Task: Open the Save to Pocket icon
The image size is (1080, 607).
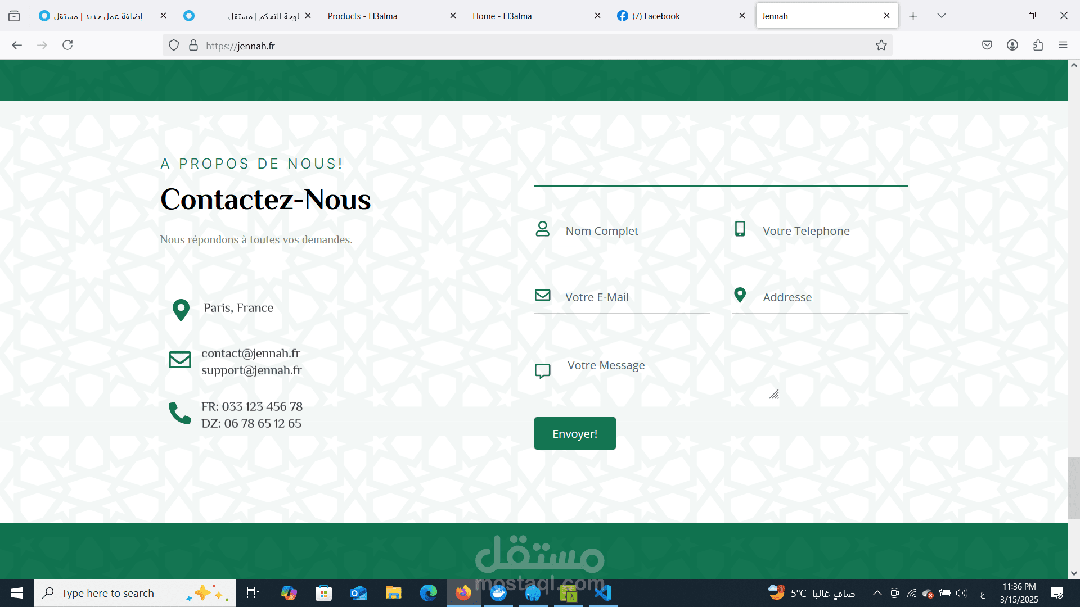Action: pos(987,46)
